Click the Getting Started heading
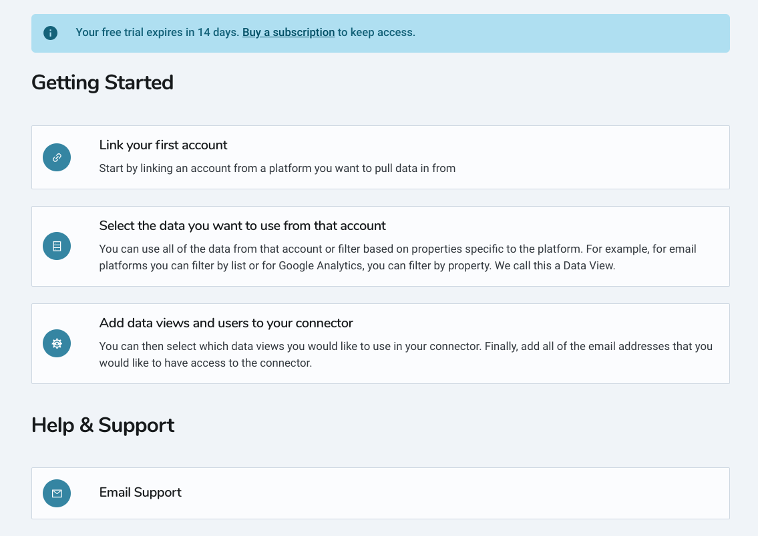 102,82
